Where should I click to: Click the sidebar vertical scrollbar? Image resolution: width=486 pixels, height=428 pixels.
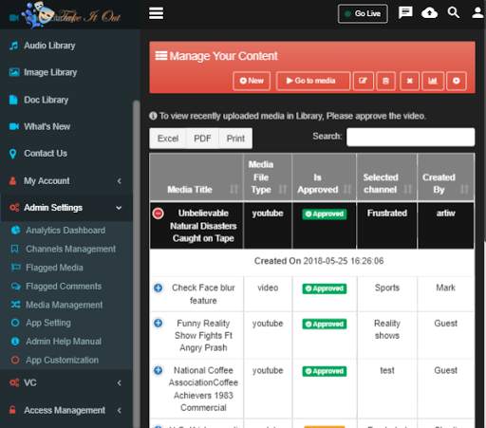coord(137,263)
